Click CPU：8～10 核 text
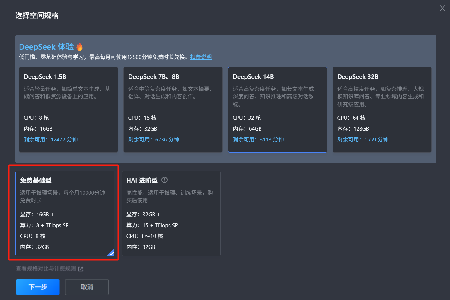Image resolution: width=450 pixels, height=300 pixels. [x=145, y=236]
